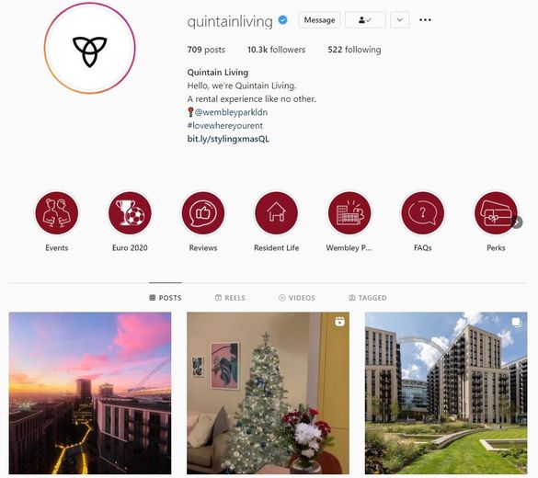The image size is (538, 478).
Task: Show more highlights with next arrow
Action: (517, 222)
